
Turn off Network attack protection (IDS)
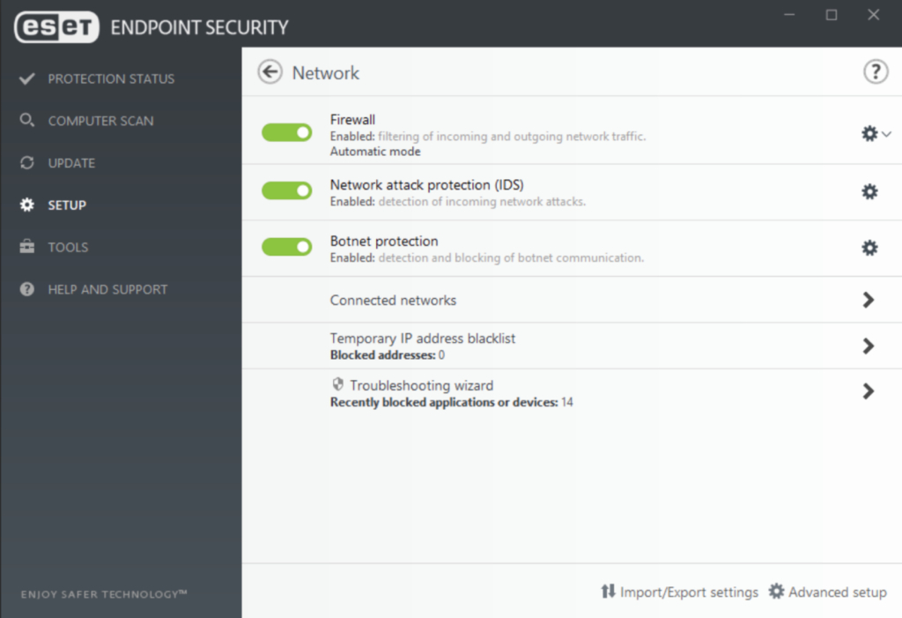point(285,190)
